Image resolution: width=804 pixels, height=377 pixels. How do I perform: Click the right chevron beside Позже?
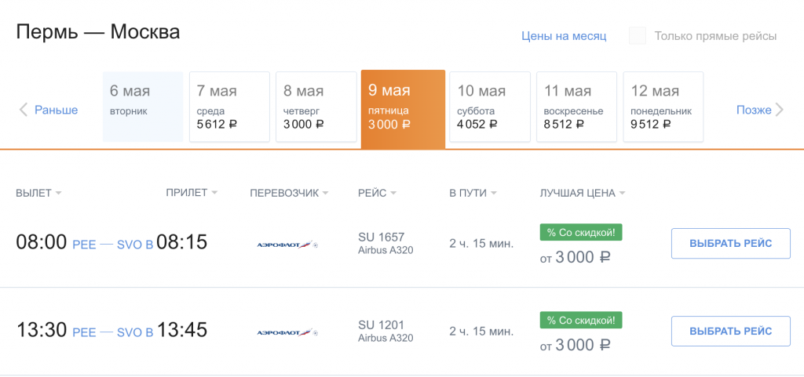click(x=780, y=110)
